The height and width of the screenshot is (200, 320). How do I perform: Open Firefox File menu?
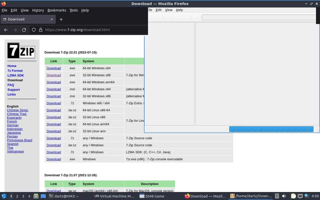coord(4,10)
